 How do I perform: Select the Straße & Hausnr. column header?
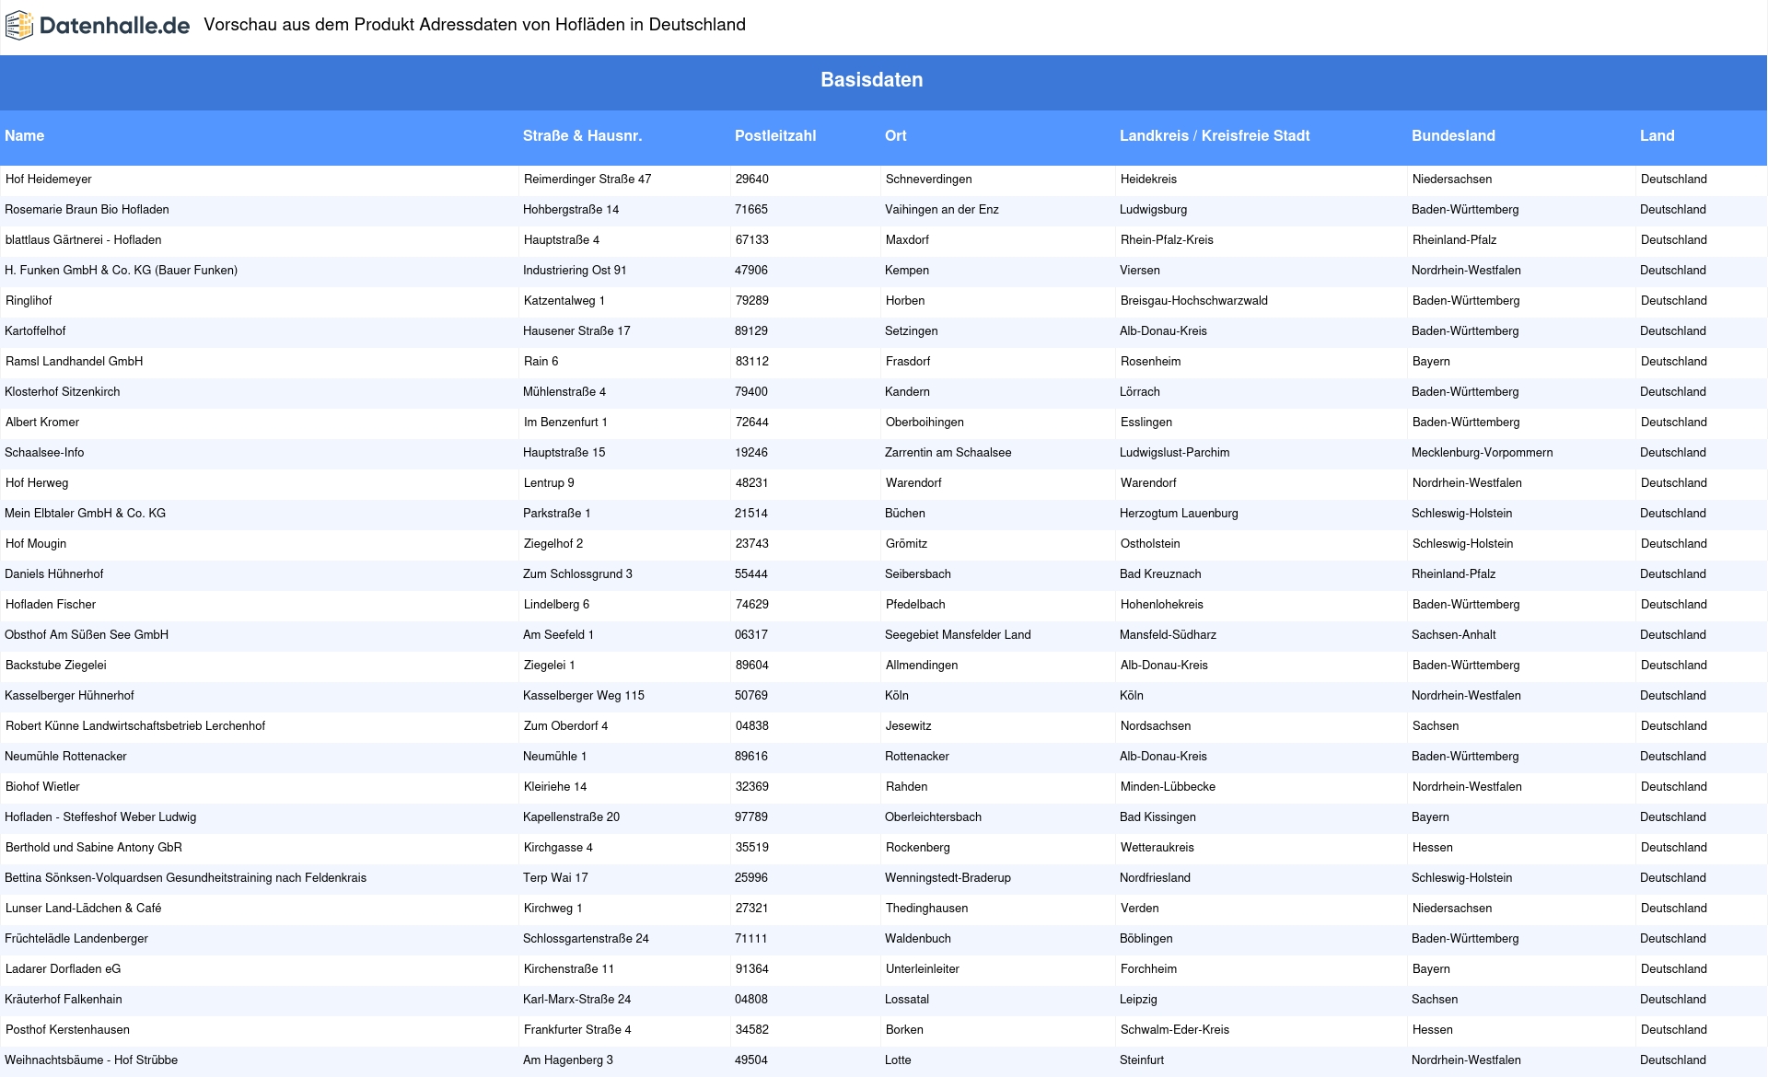(582, 136)
